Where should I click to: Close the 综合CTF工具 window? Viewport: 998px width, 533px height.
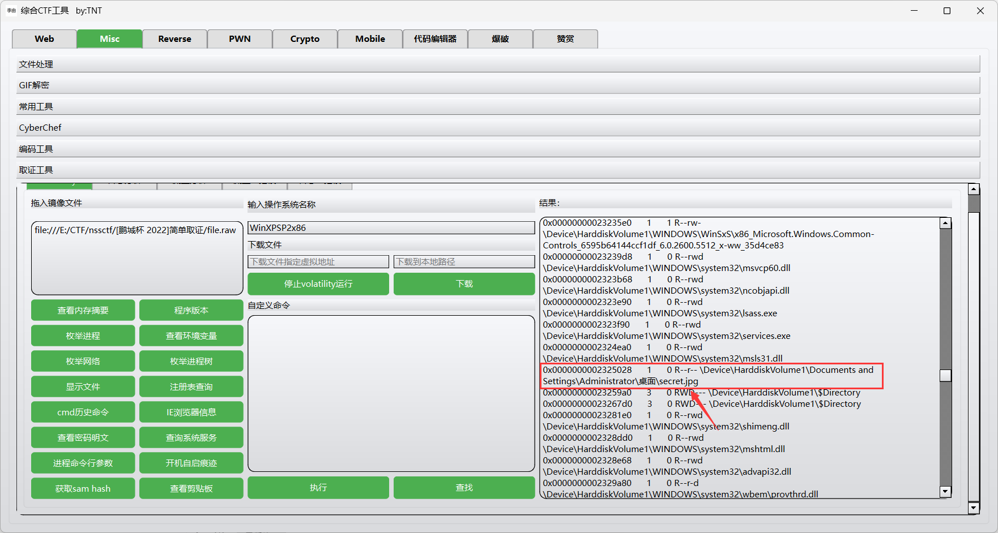coord(980,11)
